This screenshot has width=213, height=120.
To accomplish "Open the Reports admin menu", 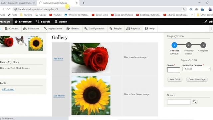I will coord(133,28).
